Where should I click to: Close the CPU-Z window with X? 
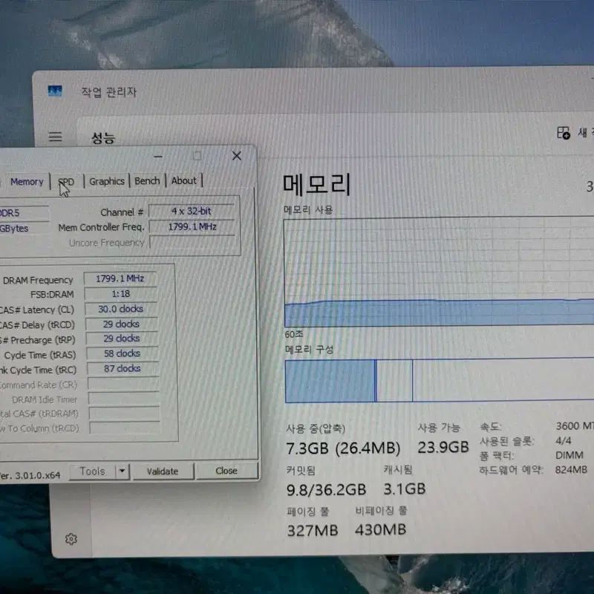coord(237,156)
